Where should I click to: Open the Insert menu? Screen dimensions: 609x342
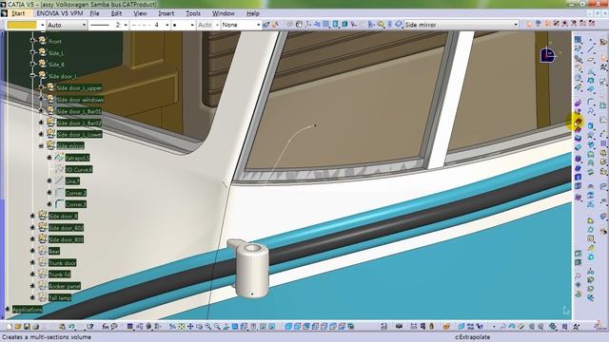pos(166,13)
